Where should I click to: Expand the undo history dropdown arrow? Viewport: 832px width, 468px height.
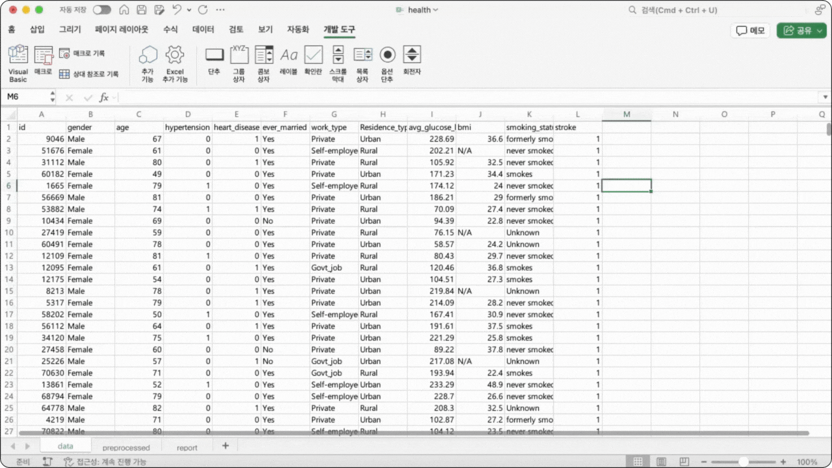pyautogui.click(x=188, y=10)
